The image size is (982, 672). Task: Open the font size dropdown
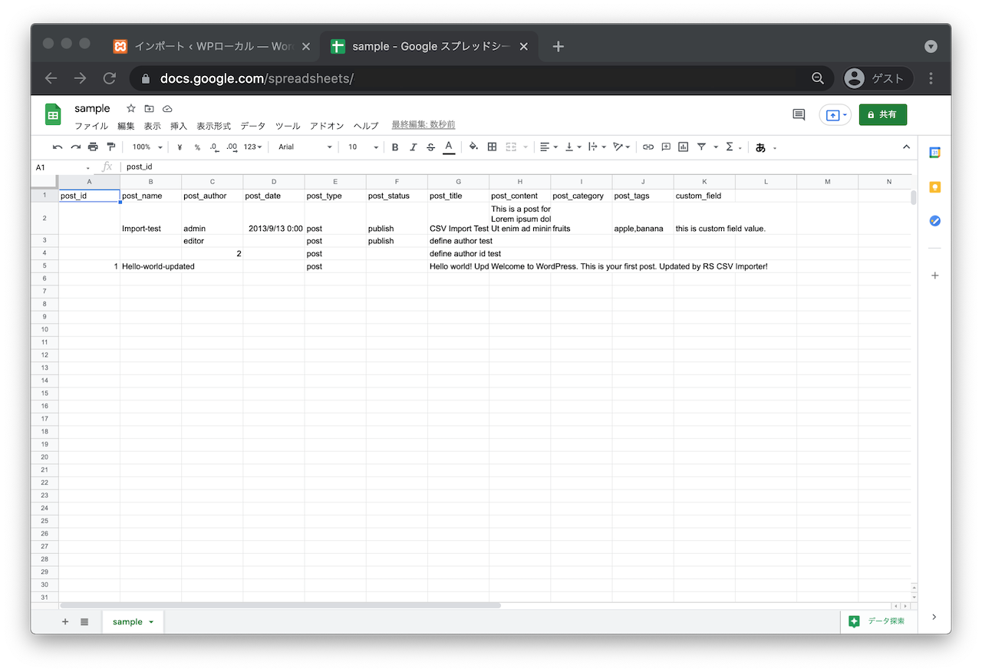click(x=361, y=147)
